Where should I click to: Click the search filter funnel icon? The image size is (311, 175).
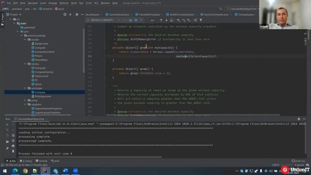pos(201,20)
